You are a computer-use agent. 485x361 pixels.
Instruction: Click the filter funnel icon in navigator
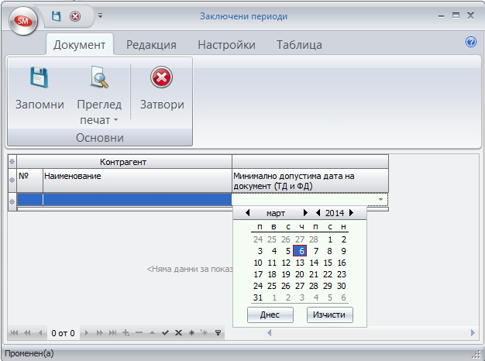[218, 333]
